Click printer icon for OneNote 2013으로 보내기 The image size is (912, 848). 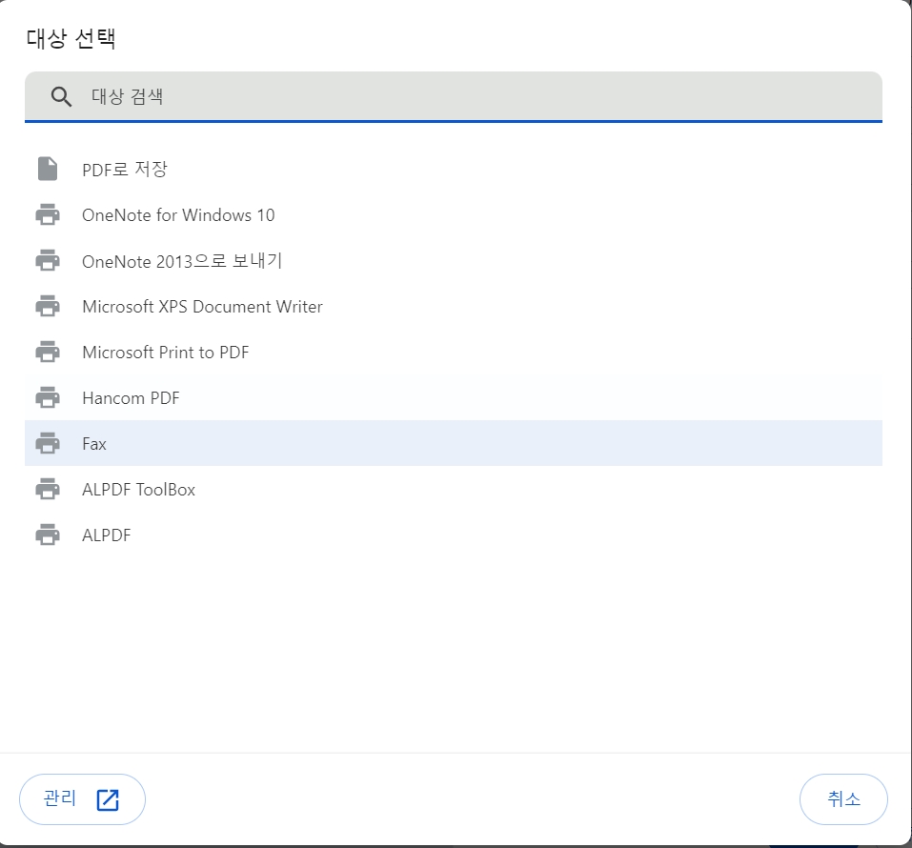[x=48, y=260]
